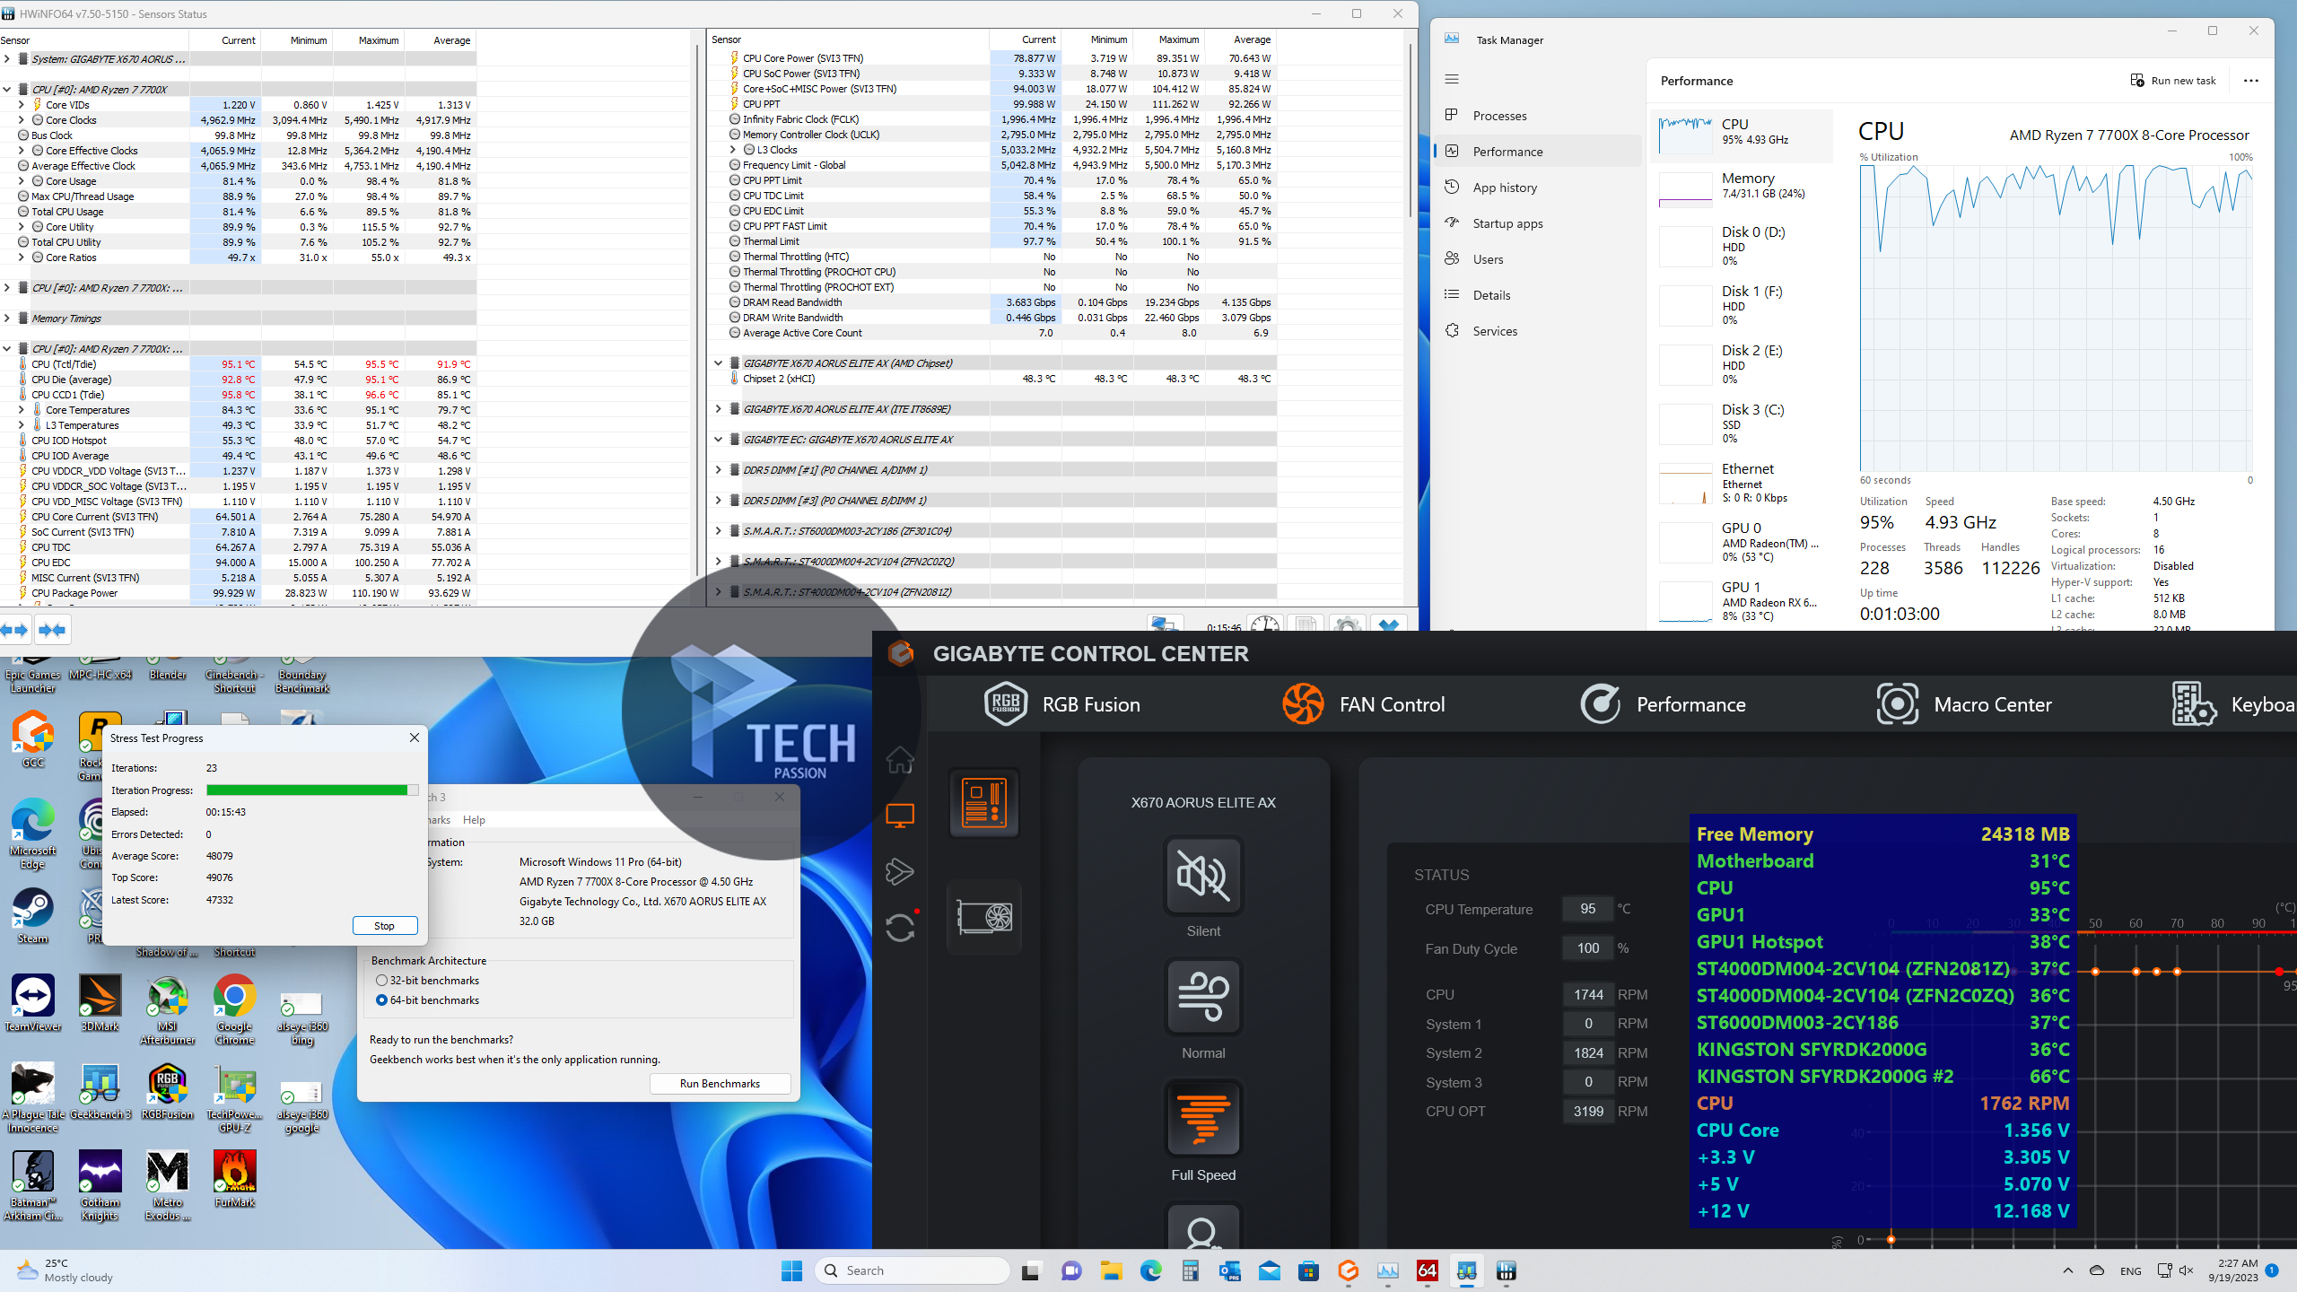Select the Normal fan mode icon

[1203, 997]
